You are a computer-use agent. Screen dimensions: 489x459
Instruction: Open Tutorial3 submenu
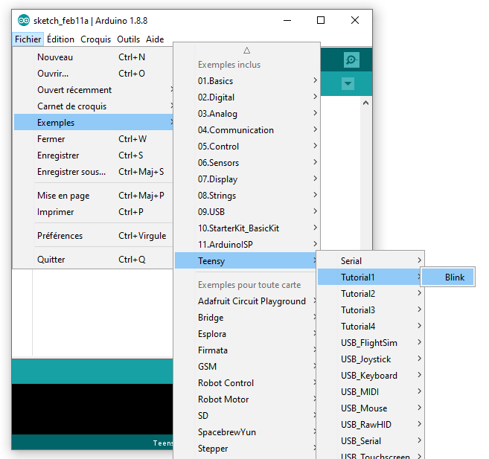(370, 310)
